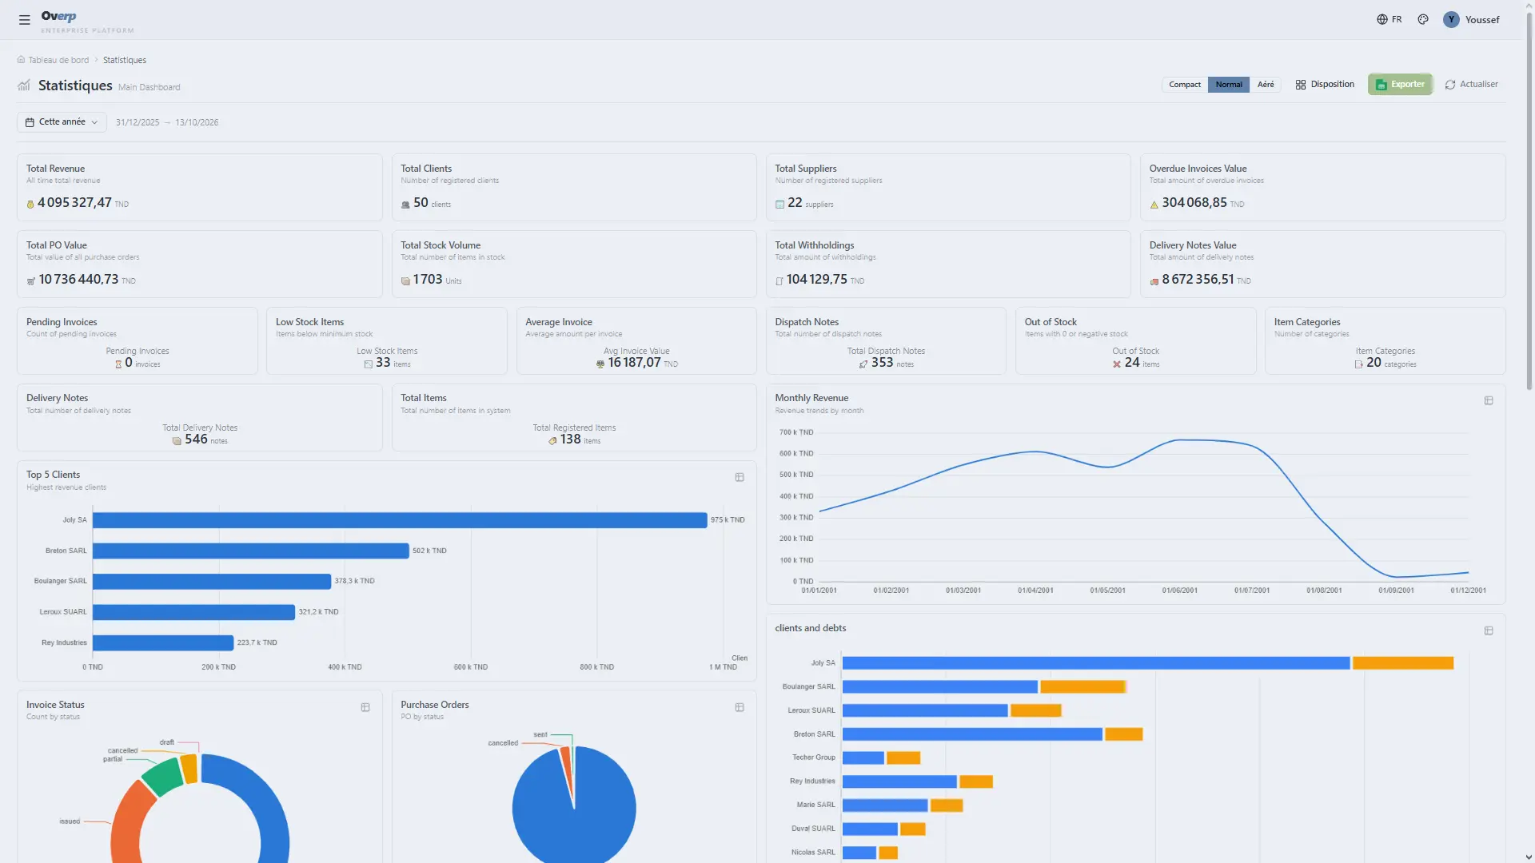Viewport: 1535px width, 863px height.
Task: Select the Aéré density option
Action: pyautogui.click(x=1266, y=85)
